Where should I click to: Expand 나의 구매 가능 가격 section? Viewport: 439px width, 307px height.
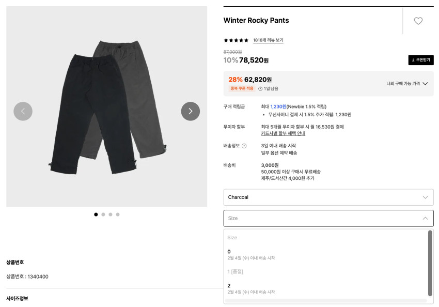pos(407,83)
